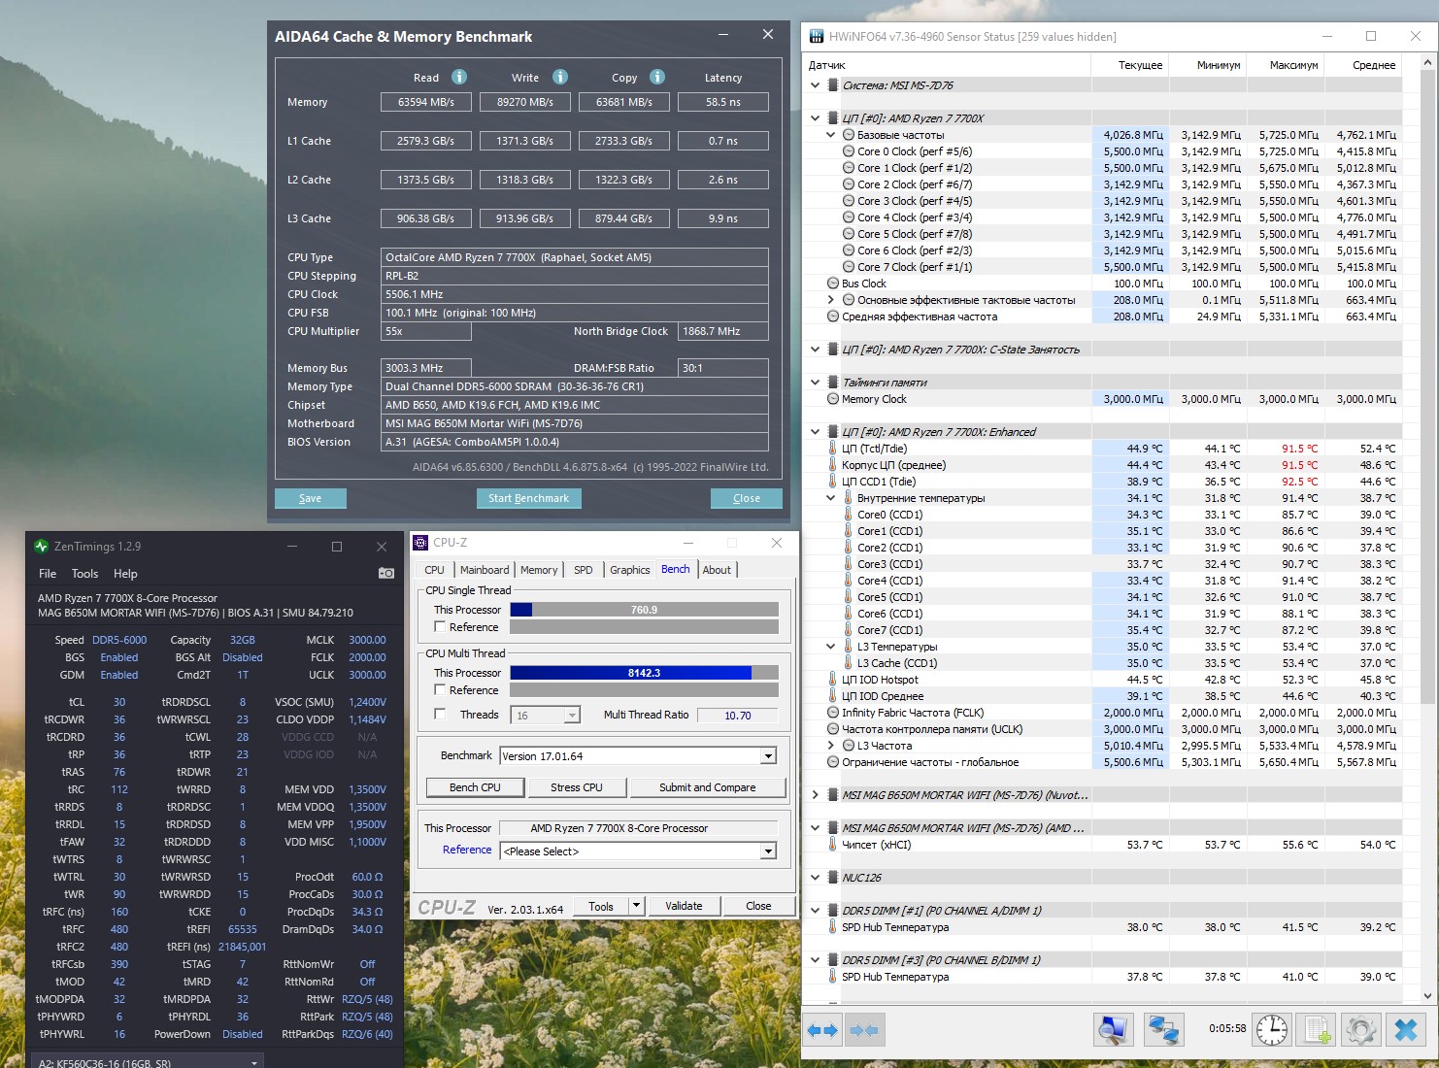Click the info icon next to Read
1439x1068 pixels.
tap(459, 77)
